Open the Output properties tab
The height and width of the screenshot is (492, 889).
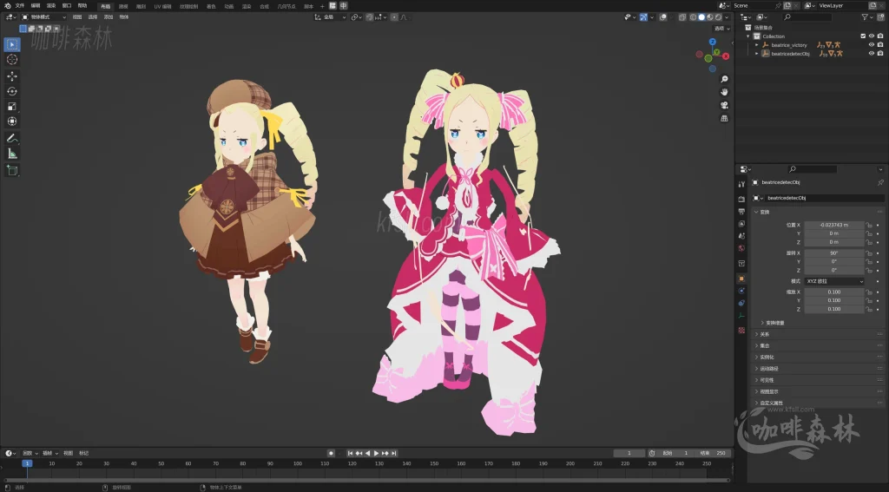pos(741,212)
